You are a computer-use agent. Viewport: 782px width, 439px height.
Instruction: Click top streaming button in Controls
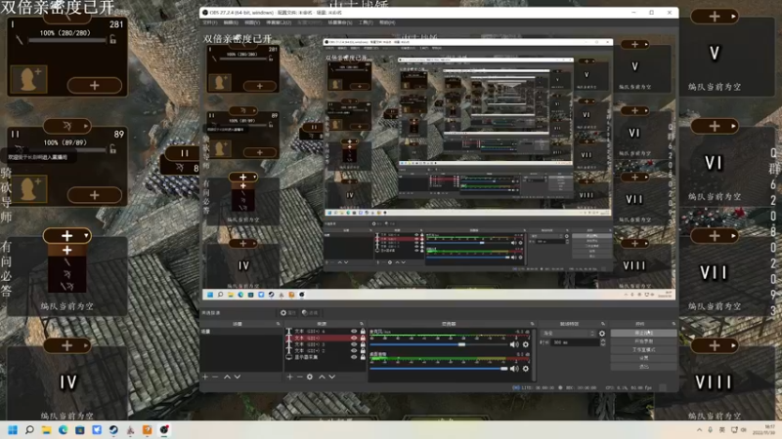tap(644, 333)
